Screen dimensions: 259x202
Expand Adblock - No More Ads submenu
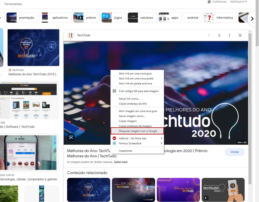click(162, 138)
